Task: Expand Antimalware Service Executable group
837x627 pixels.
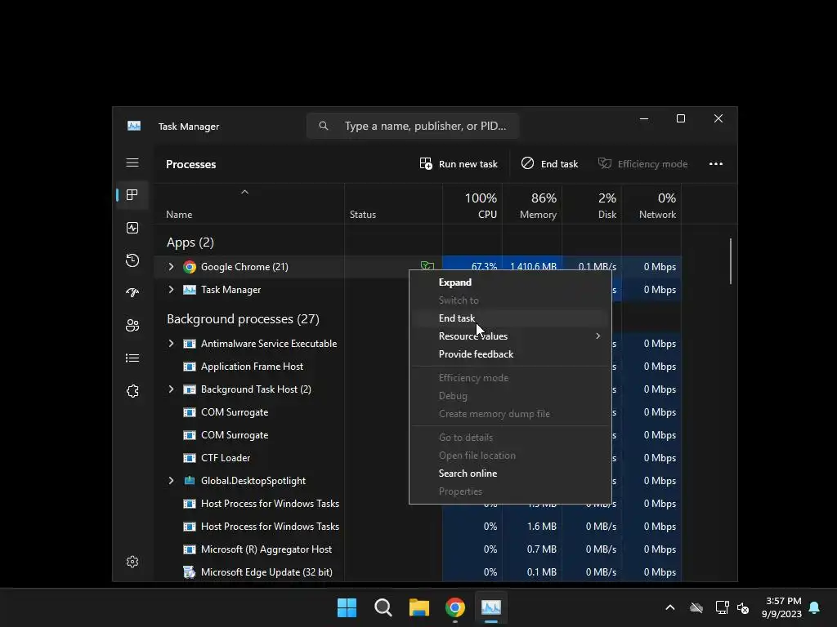Action: [171, 344]
